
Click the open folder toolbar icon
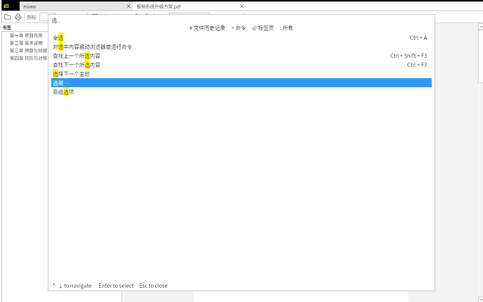pyautogui.click(x=7, y=17)
